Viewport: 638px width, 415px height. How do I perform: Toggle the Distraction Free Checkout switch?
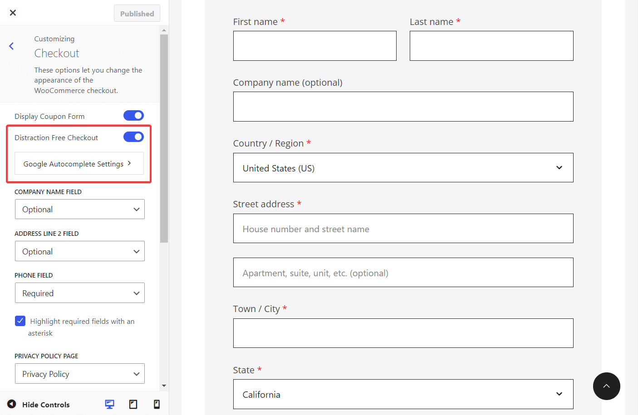133,137
